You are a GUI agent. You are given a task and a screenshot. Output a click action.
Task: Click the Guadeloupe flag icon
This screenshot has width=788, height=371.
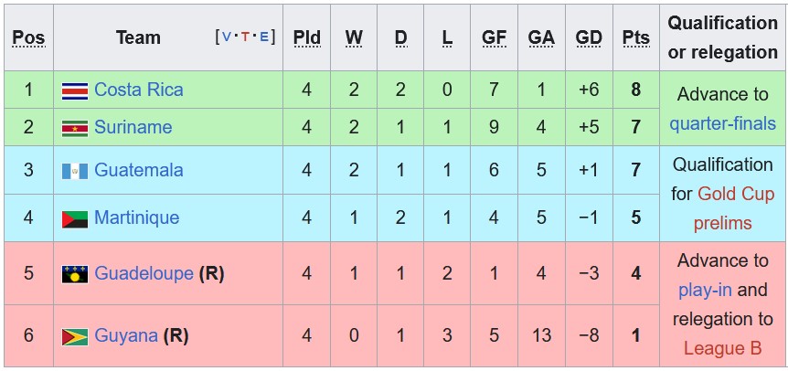click(x=74, y=274)
